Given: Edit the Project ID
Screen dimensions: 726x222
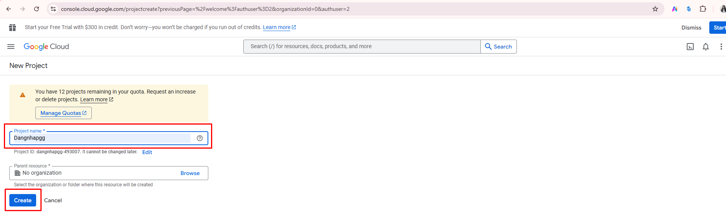Looking at the screenshot, I should coord(147,152).
